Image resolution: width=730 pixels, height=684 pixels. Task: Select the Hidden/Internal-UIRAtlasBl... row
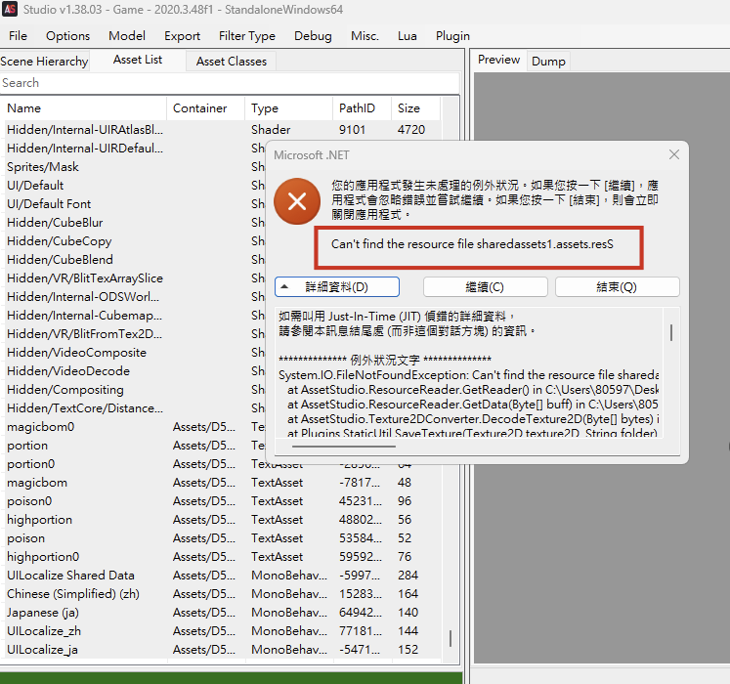(224, 129)
